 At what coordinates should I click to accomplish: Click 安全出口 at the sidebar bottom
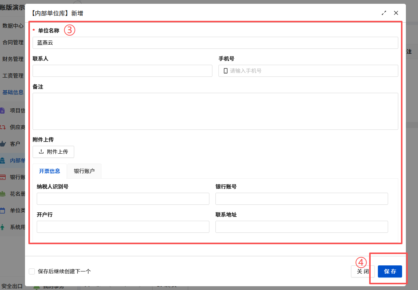point(12,286)
